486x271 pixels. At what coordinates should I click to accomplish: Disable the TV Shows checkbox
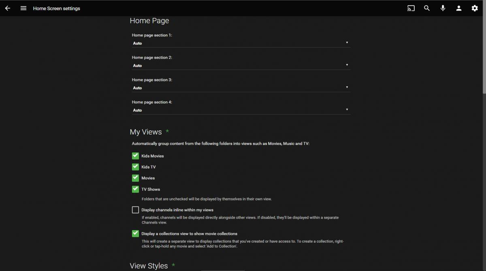[x=135, y=189]
